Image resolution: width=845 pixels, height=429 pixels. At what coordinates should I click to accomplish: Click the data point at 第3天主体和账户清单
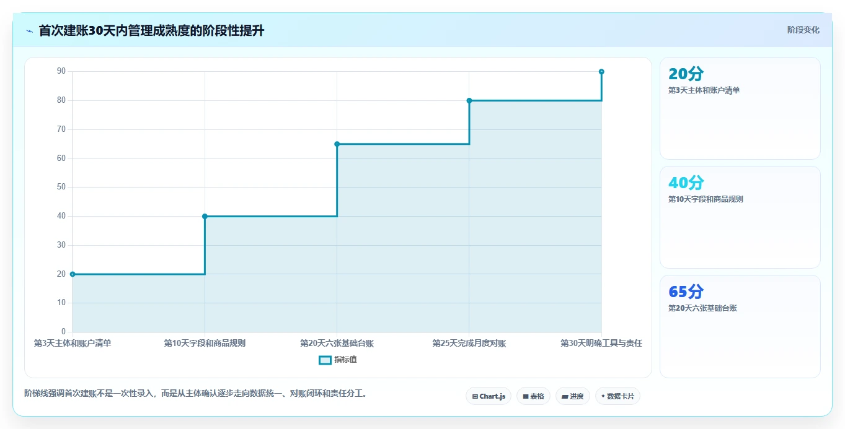[73, 274]
